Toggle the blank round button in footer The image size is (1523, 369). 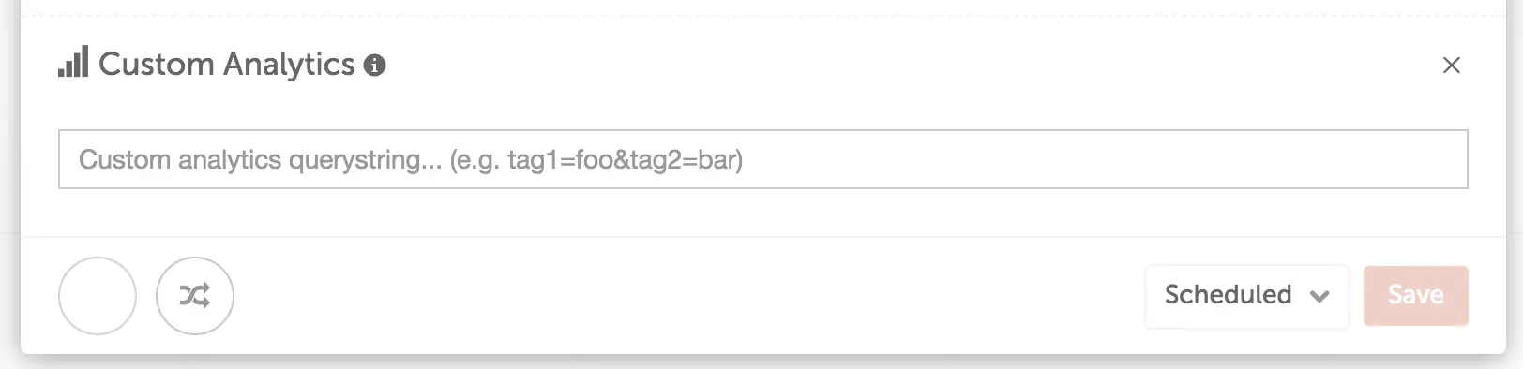point(98,296)
